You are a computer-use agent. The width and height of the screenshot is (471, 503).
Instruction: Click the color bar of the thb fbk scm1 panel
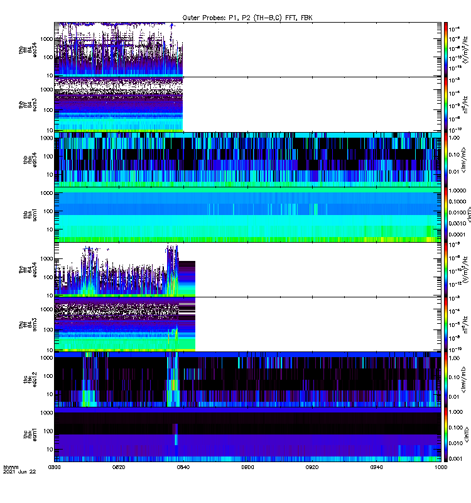click(445, 214)
